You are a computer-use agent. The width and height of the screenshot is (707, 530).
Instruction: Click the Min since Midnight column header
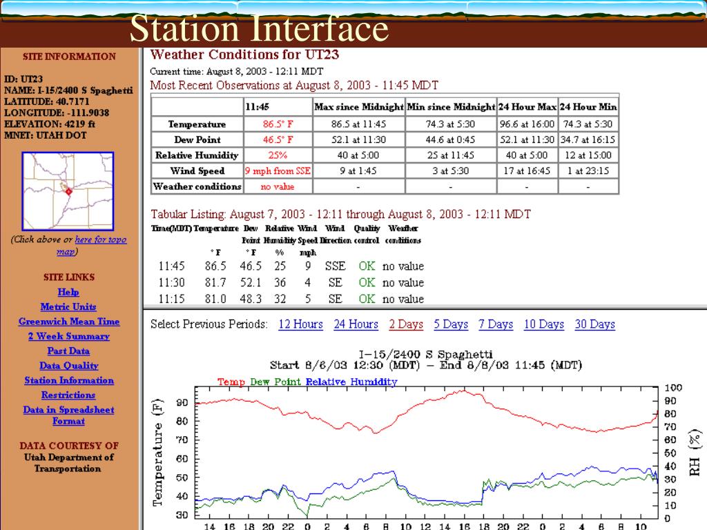451,107
